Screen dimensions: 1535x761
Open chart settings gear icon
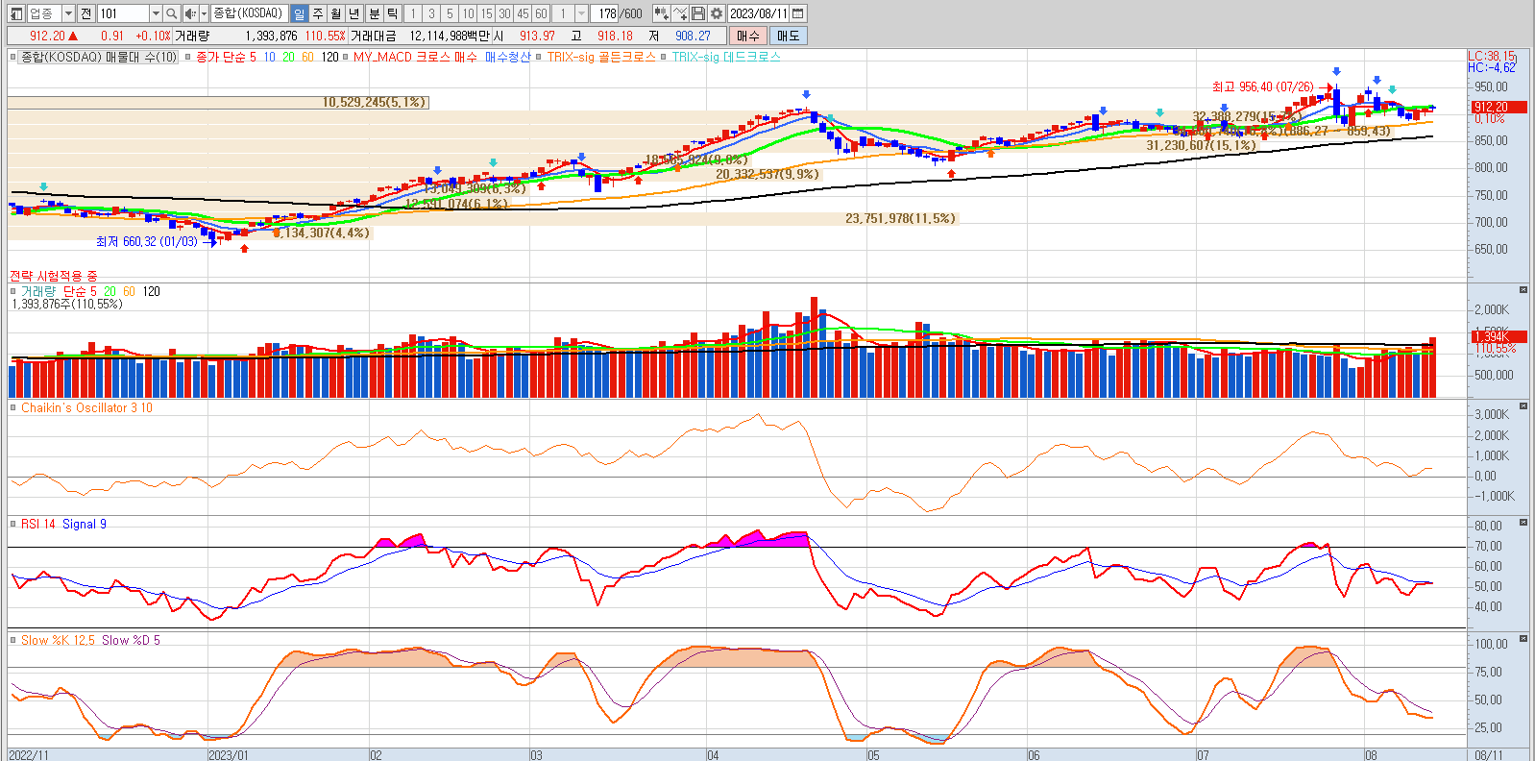click(717, 13)
